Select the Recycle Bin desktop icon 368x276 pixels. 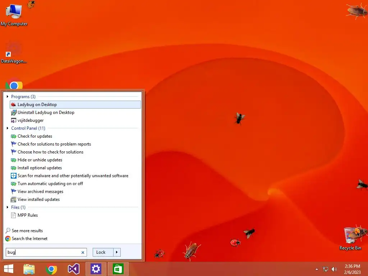coord(350,238)
